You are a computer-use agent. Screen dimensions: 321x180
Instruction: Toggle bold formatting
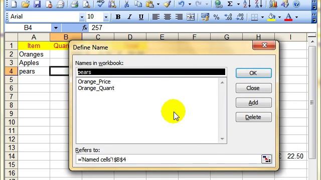[118, 16]
